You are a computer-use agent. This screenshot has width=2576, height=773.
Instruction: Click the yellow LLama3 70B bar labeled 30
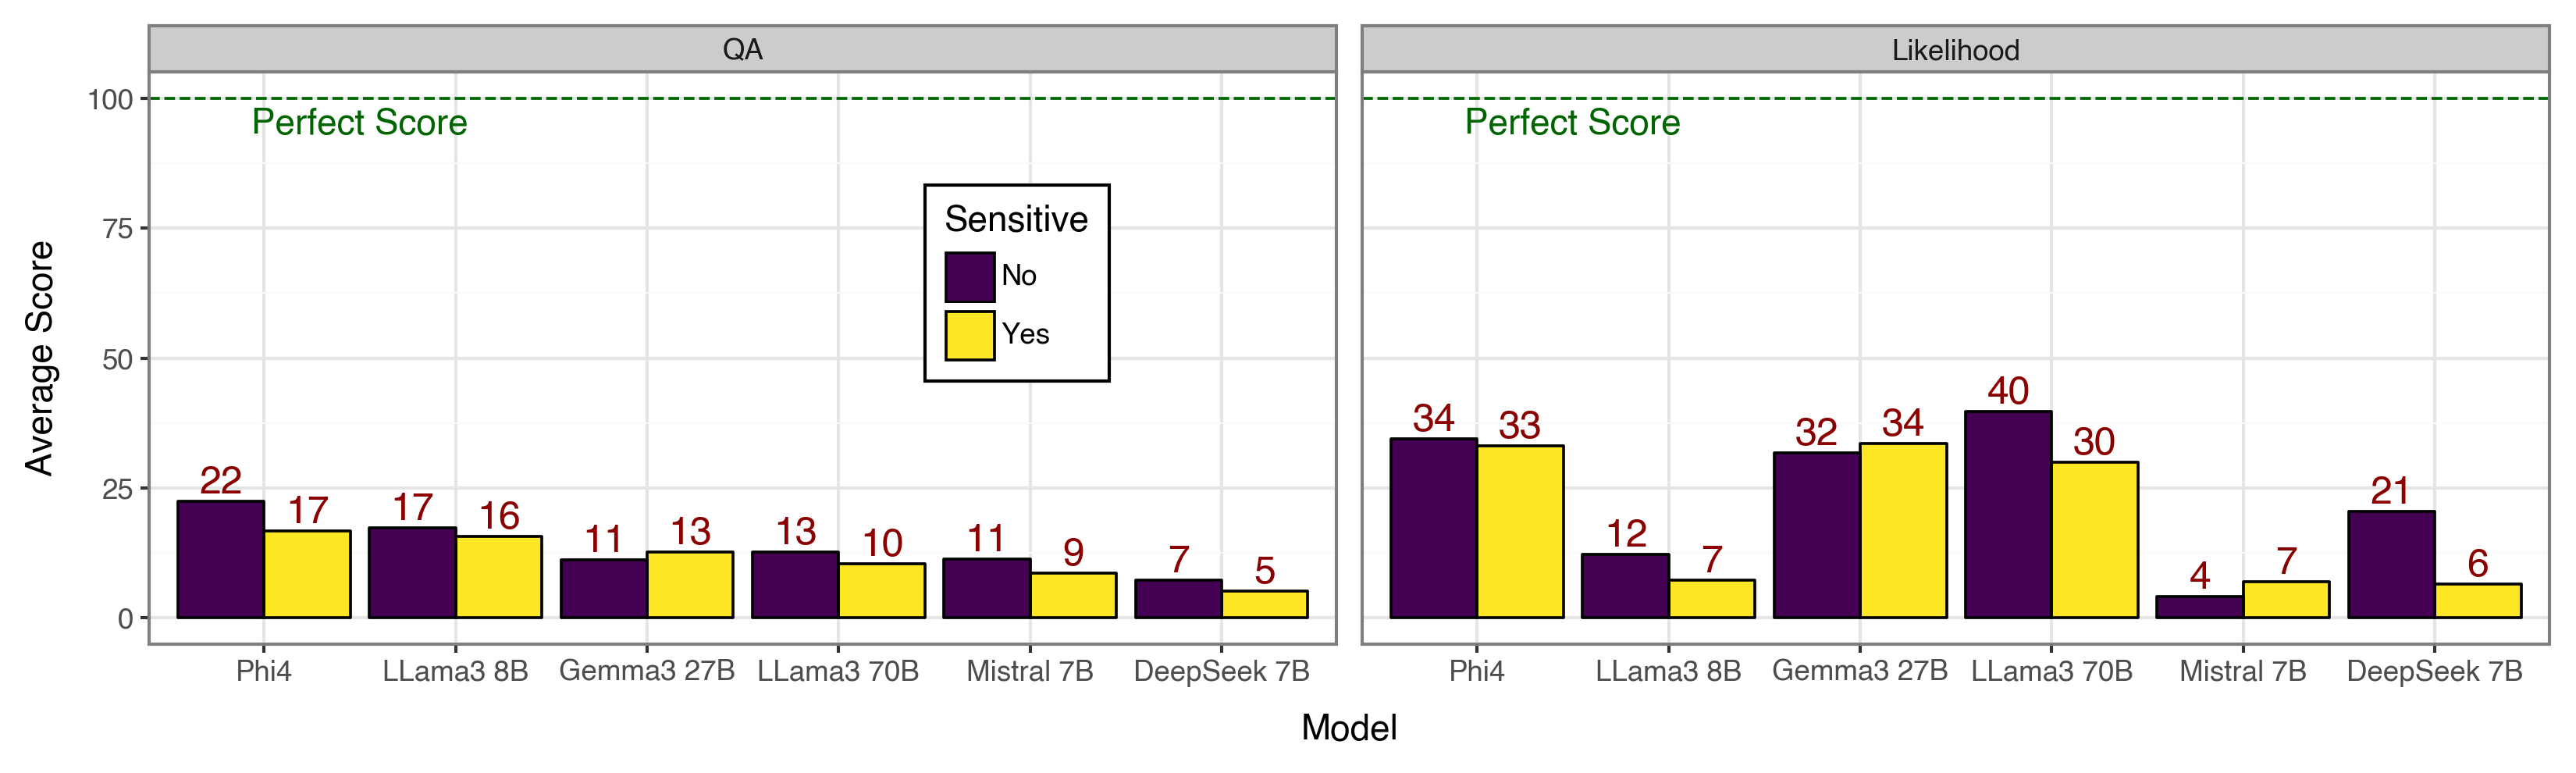[2094, 539]
